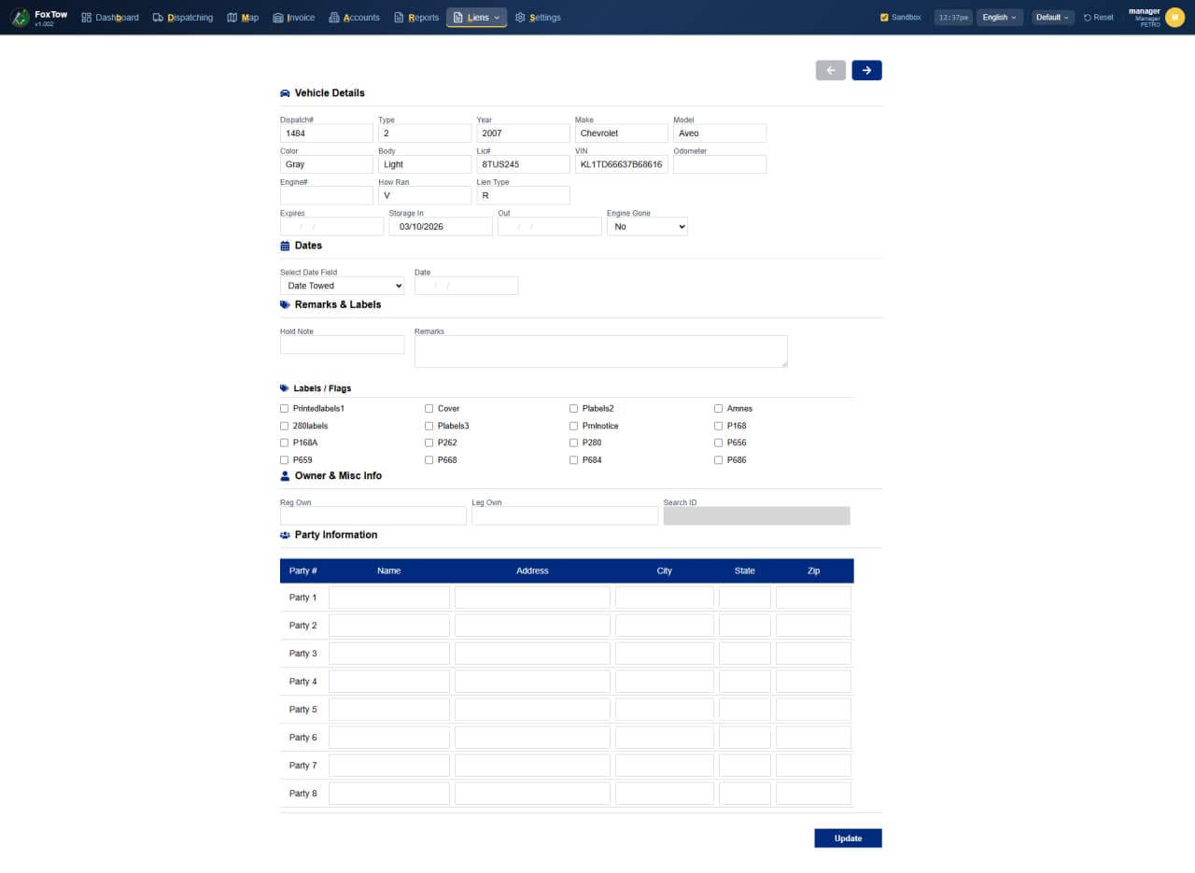Click the Update button
Image resolution: width=1195 pixels, height=873 pixels.
(x=847, y=838)
